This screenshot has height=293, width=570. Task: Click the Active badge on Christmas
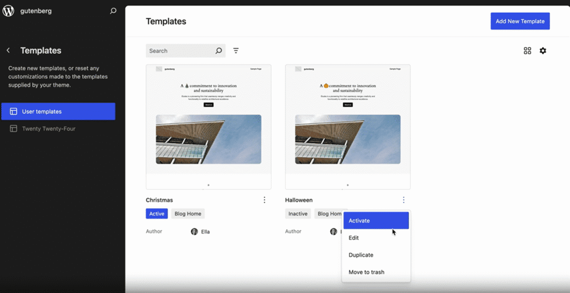click(156, 214)
